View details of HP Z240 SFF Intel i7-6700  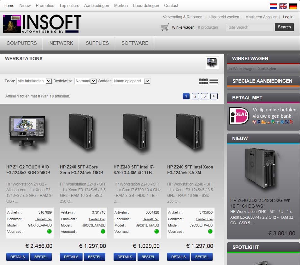(125, 257)
